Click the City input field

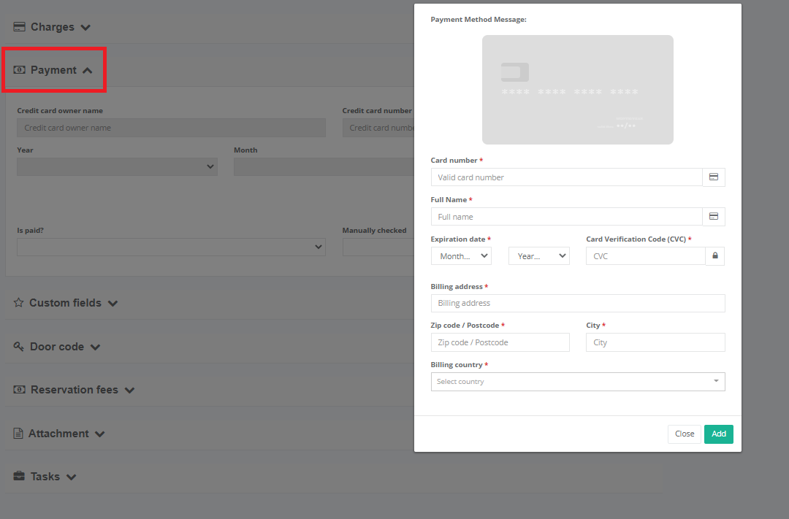(655, 342)
